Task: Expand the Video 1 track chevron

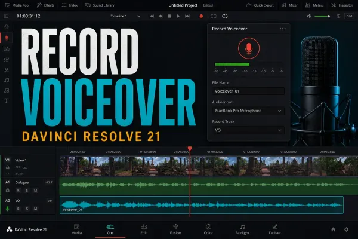Action: [8, 174]
